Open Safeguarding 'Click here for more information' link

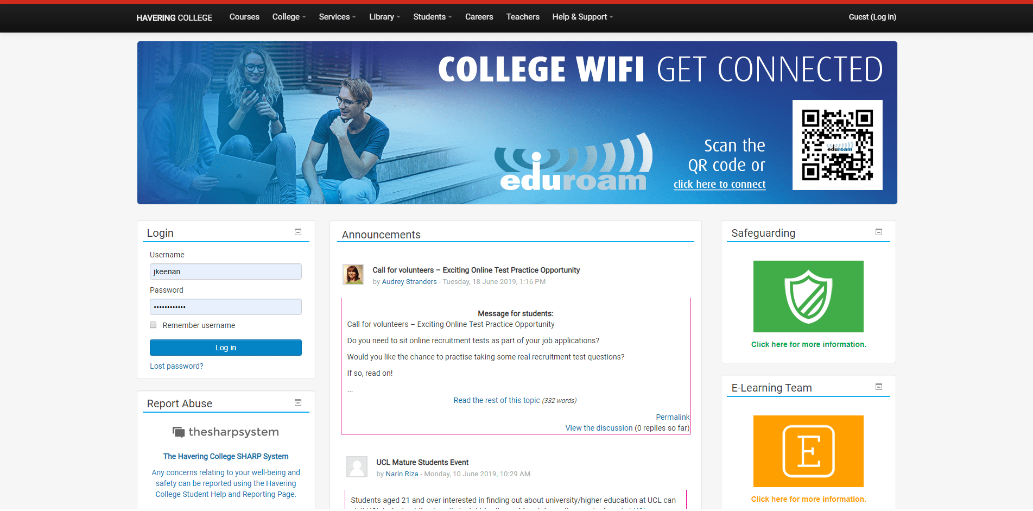coord(808,344)
